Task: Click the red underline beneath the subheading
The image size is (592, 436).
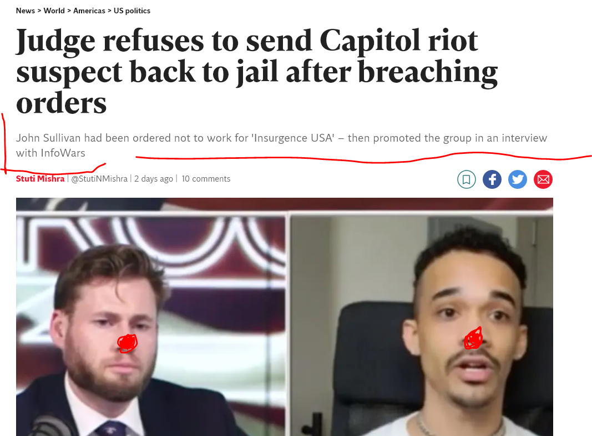Action: (x=363, y=157)
